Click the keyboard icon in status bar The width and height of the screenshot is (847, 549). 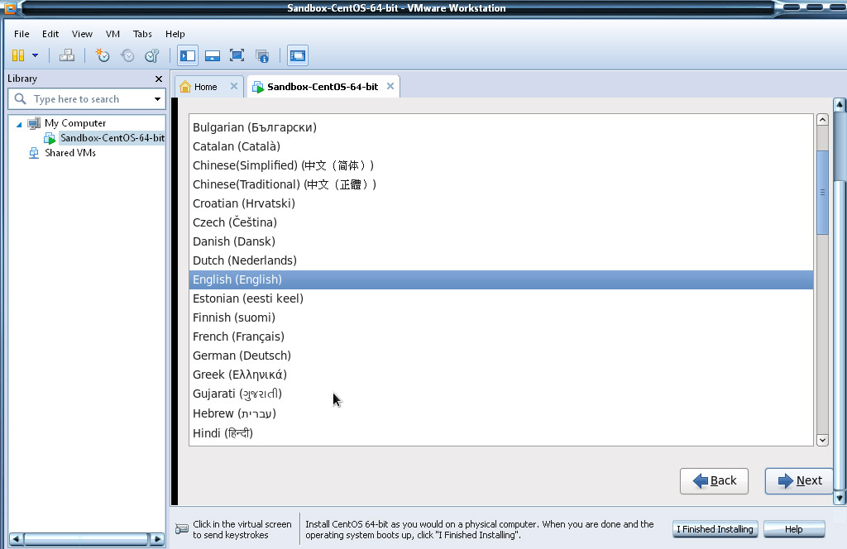tap(182, 529)
